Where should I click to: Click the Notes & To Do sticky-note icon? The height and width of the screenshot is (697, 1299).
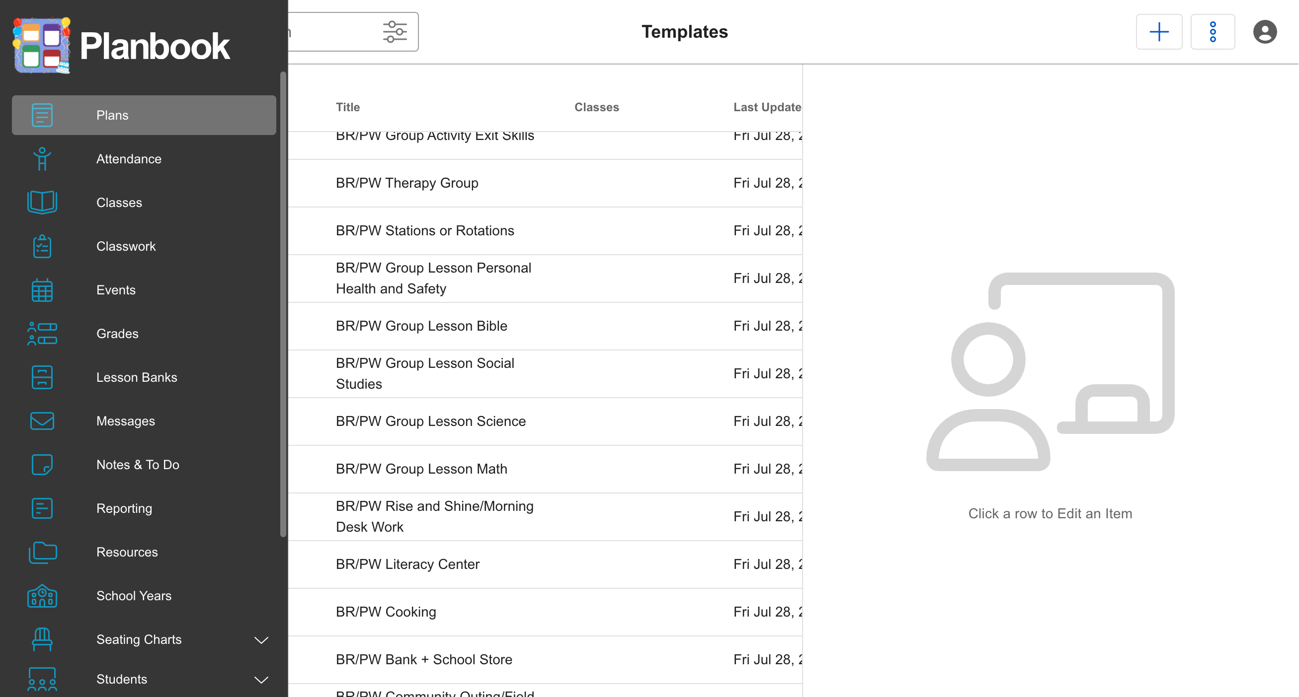pos(42,465)
